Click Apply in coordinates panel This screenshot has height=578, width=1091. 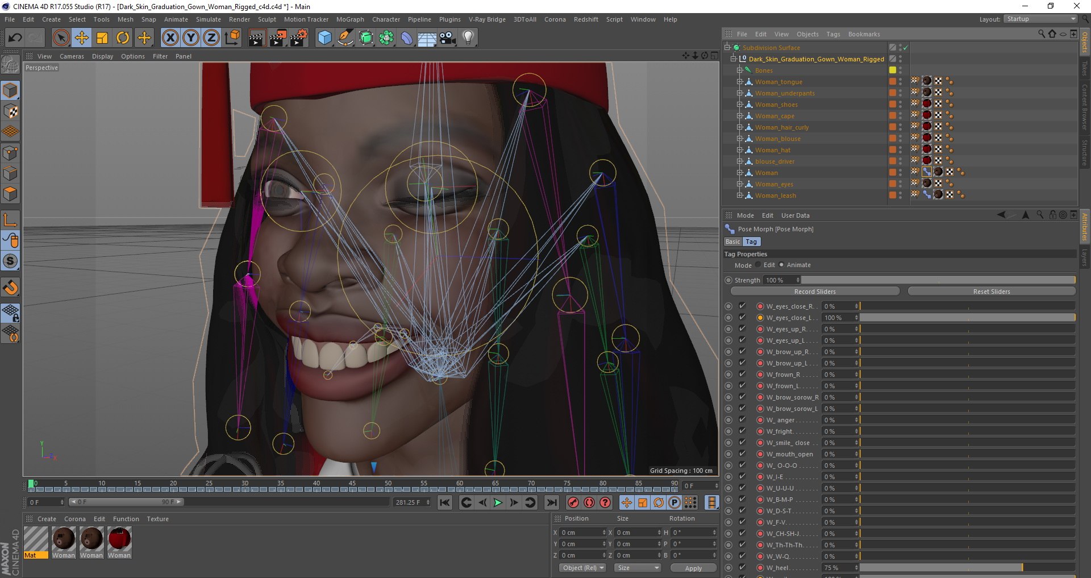click(x=693, y=568)
